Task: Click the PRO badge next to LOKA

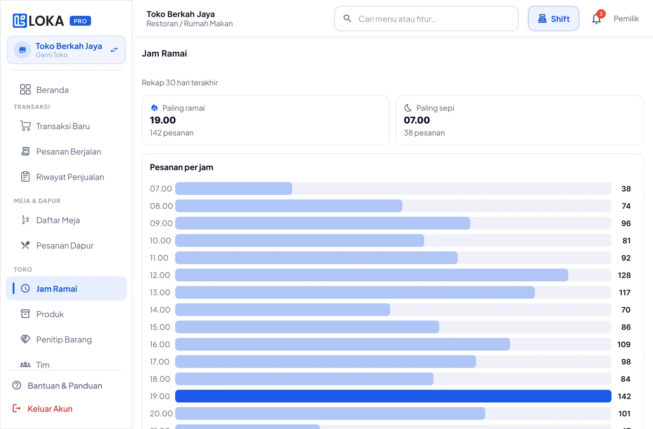Action: pyautogui.click(x=80, y=21)
